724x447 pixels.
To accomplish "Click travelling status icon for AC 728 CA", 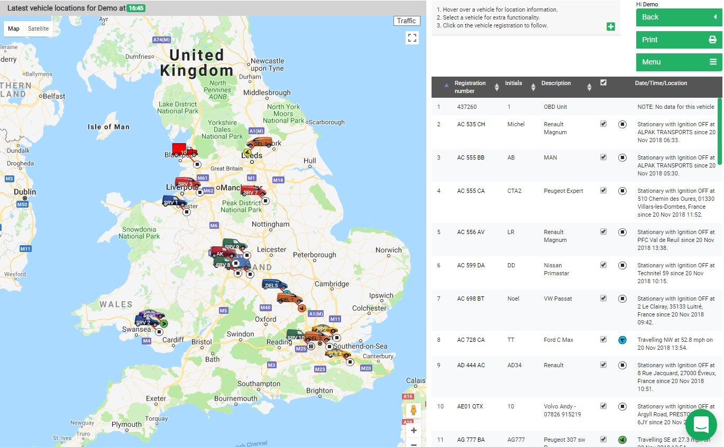I will point(622,340).
